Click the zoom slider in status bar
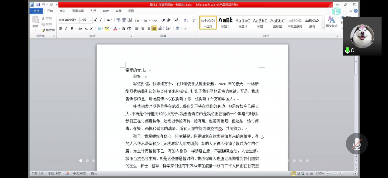Screen dimensions: 388x178 342,173
